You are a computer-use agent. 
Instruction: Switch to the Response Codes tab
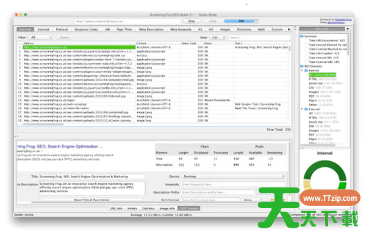87,29
